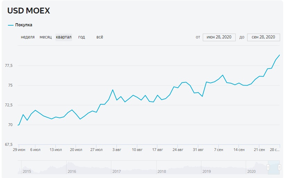Screen dimensions: 287x178
Task: Select the квартал period button
Action: pyautogui.click(x=64, y=37)
